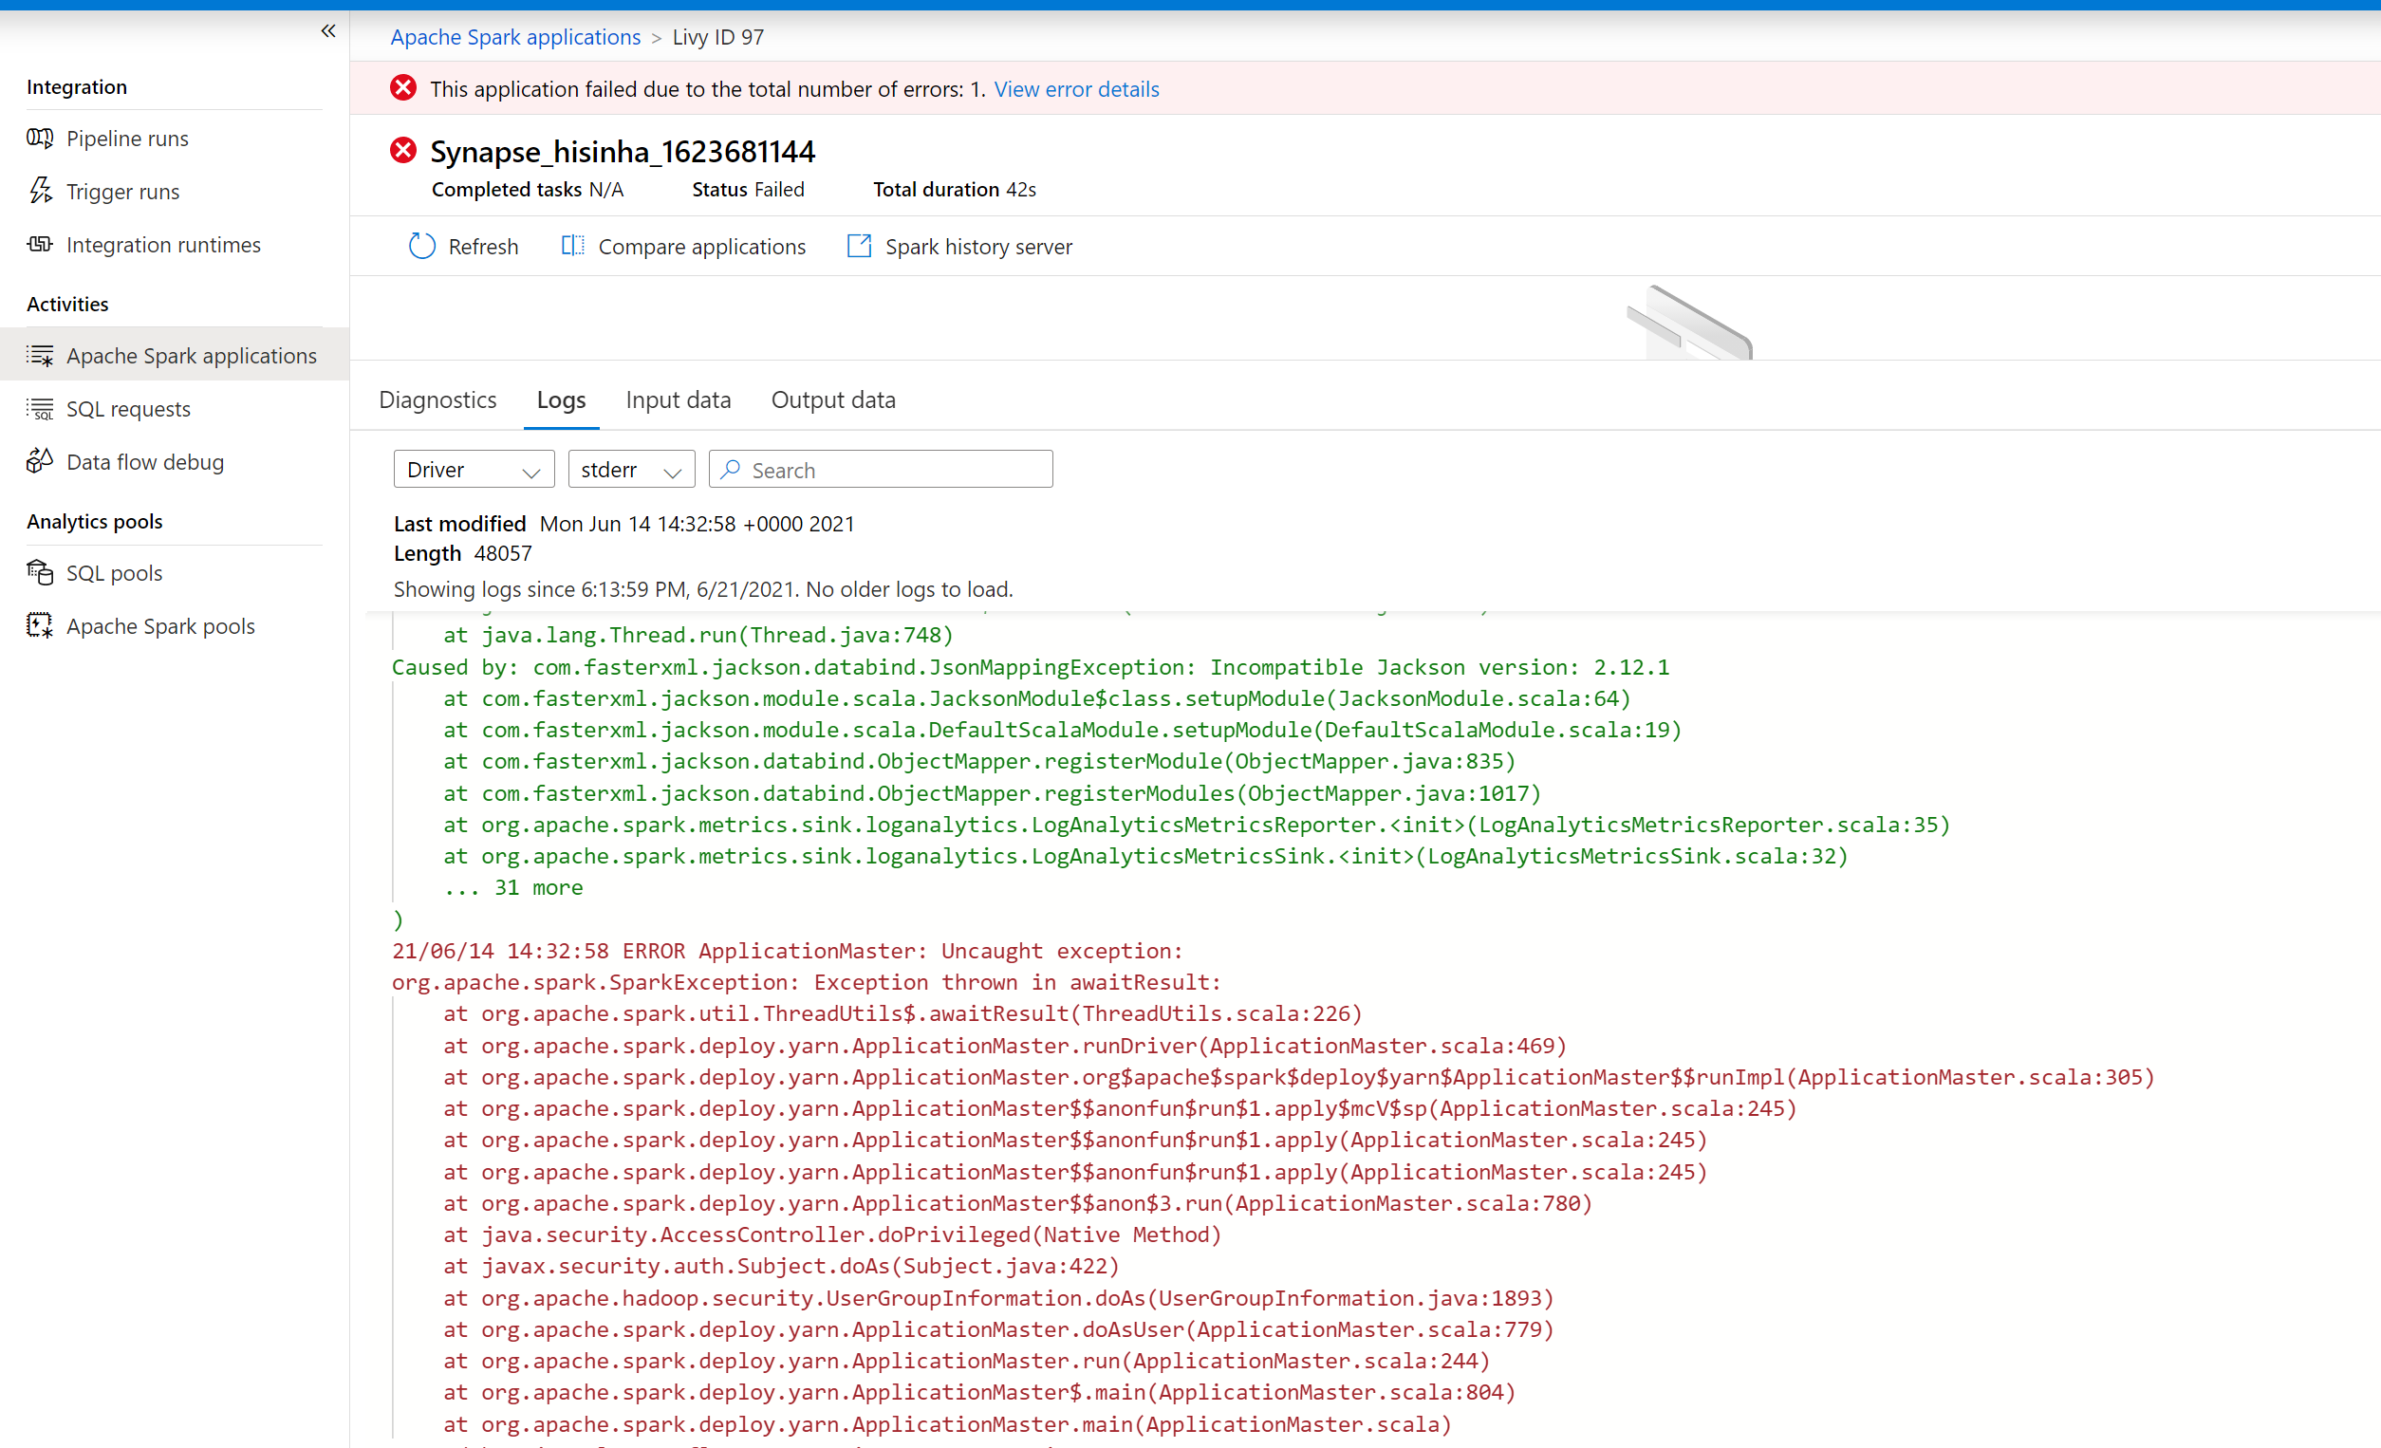Click the Apache Spark applications list icon
Viewport: 2381px width, 1448px height.
point(40,355)
